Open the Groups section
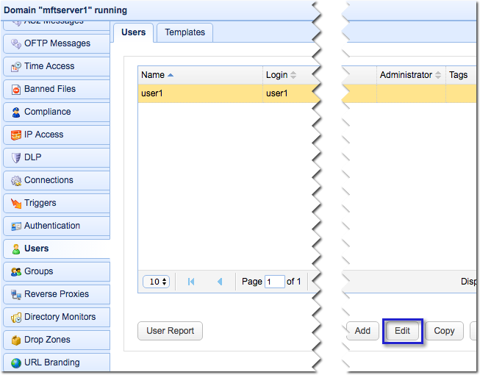 point(57,271)
